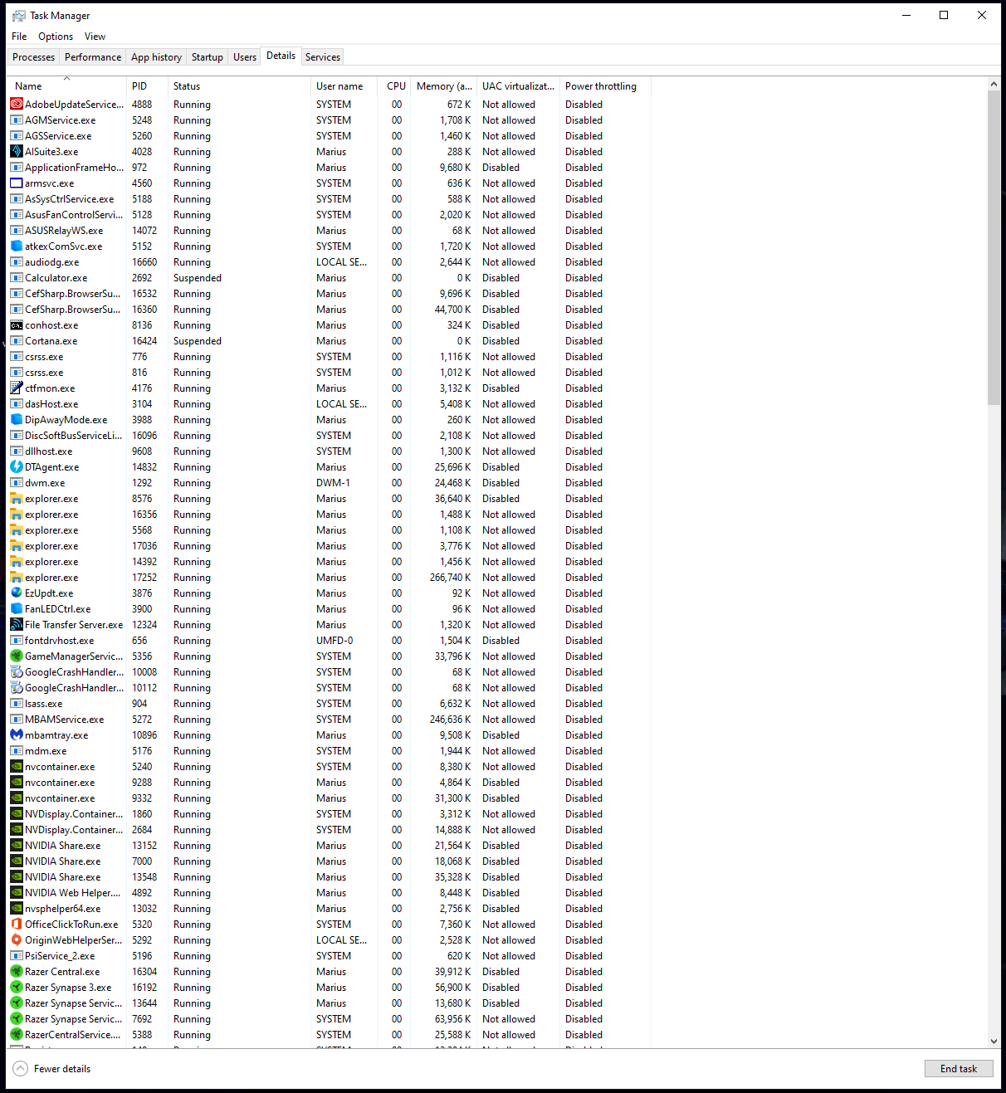1006x1093 pixels.
Task: Click the NVIDIA Web Helper icon
Action: pos(17,893)
